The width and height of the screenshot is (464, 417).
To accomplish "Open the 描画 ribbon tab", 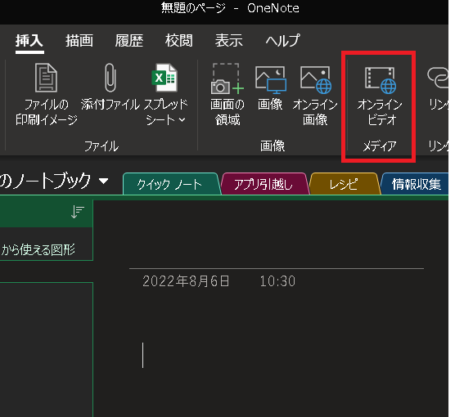I will point(79,41).
